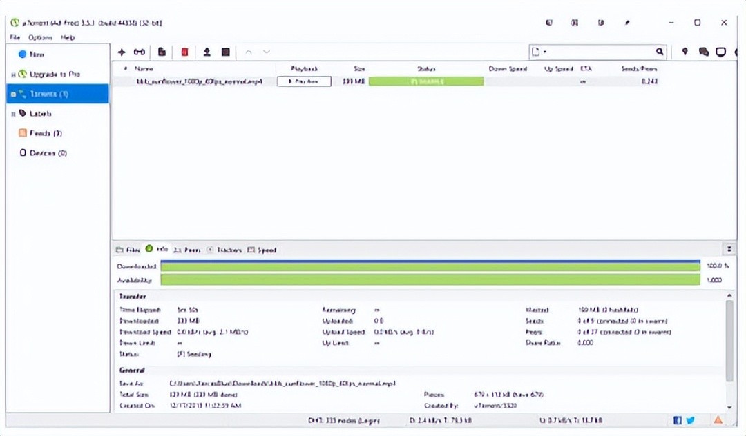
Task: Click the Add Torrent from URL link icon
Action: tap(140, 52)
